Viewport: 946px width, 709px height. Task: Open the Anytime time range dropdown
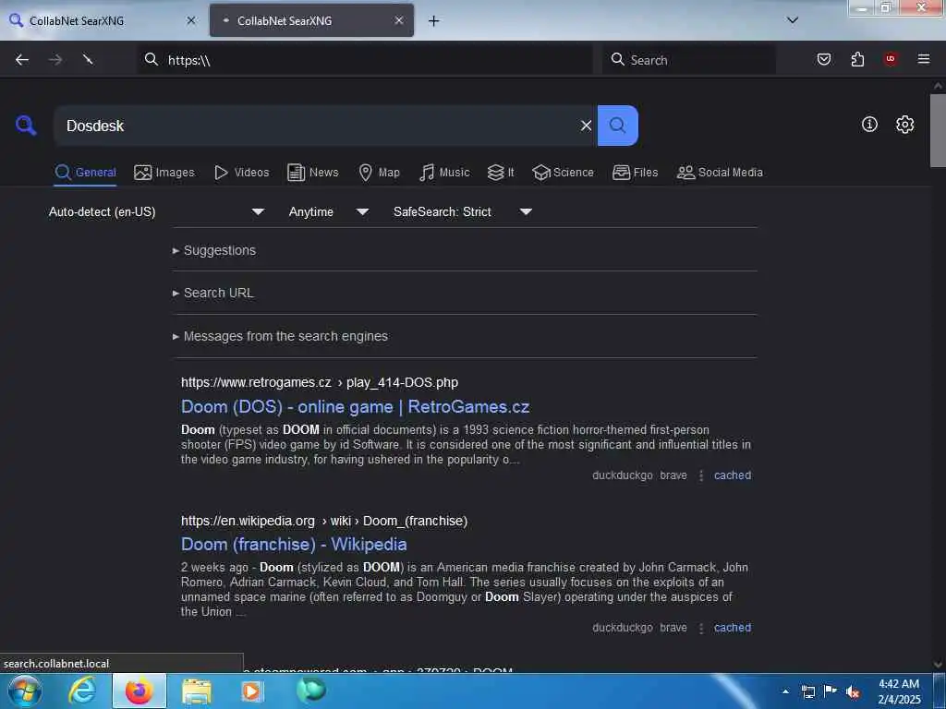[328, 211]
